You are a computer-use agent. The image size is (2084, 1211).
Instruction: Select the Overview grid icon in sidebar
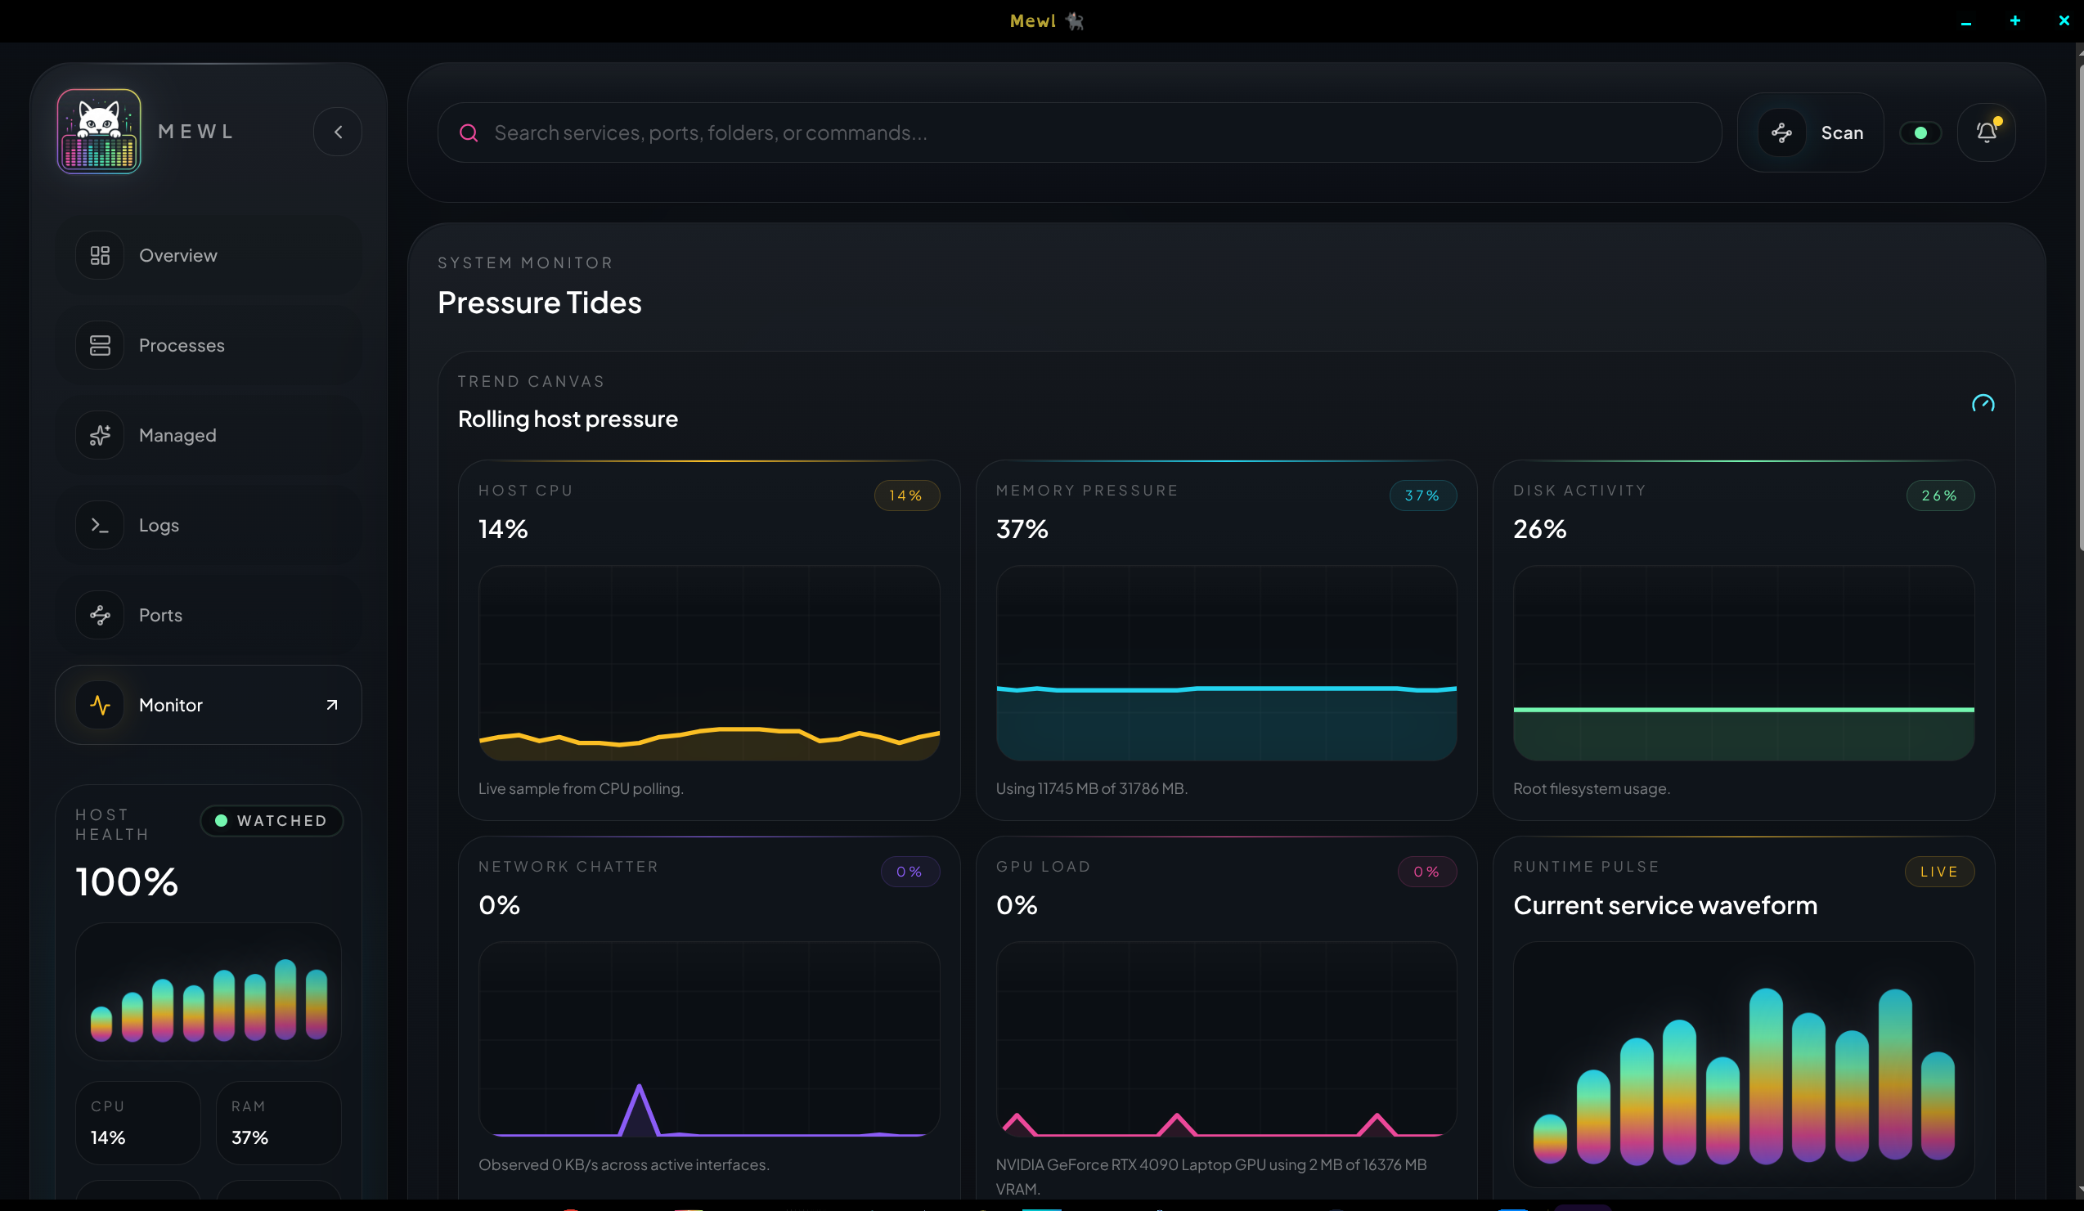click(x=99, y=254)
